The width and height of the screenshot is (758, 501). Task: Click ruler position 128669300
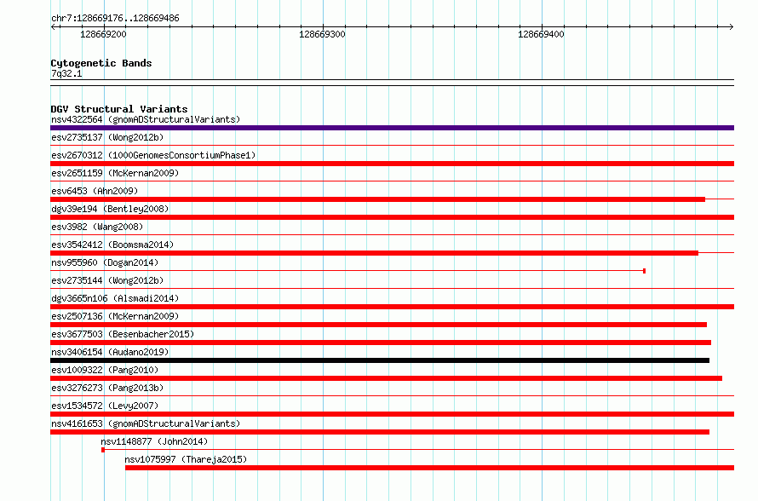tap(322, 34)
